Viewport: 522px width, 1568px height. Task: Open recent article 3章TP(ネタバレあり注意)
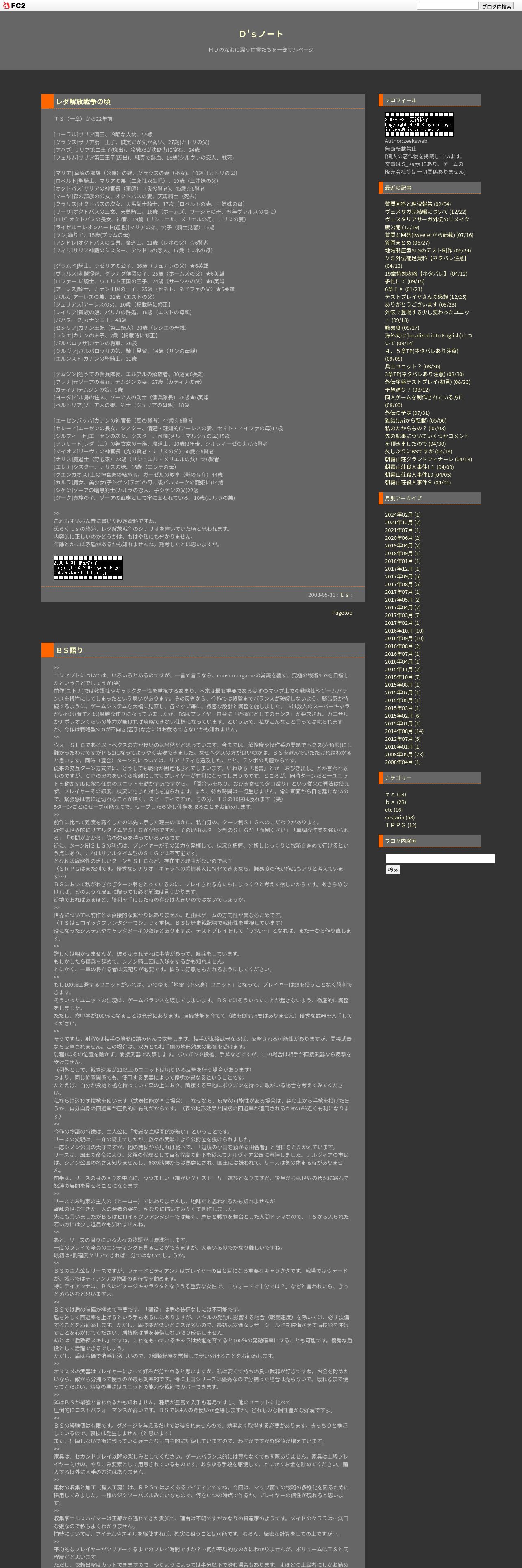424,374
